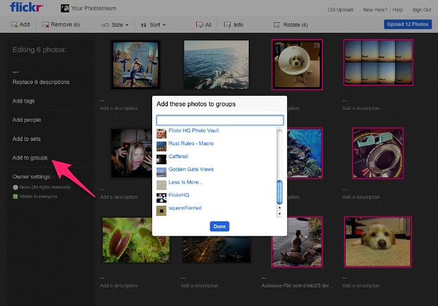The width and height of the screenshot is (438, 306).
Task: Select the Golden Gate Views group icon
Action: pos(161,171)
